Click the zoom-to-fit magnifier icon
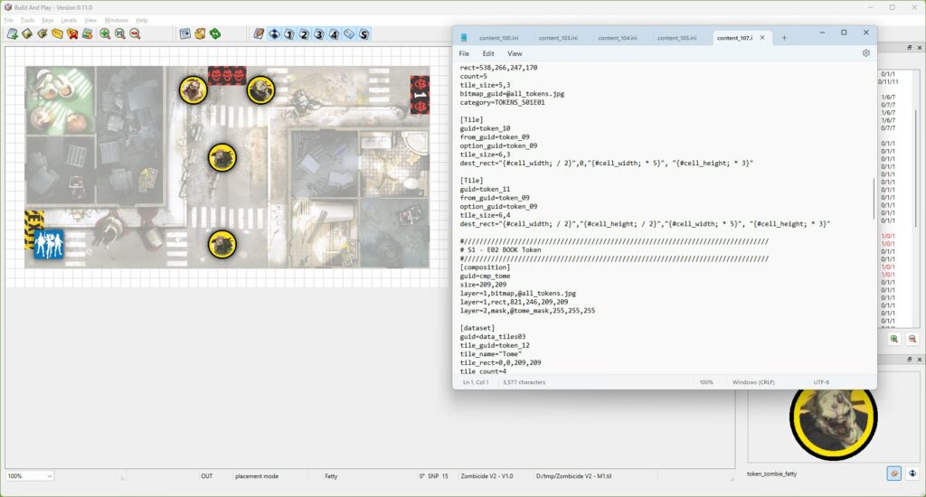Screen dimensions: 926x497 120,34
